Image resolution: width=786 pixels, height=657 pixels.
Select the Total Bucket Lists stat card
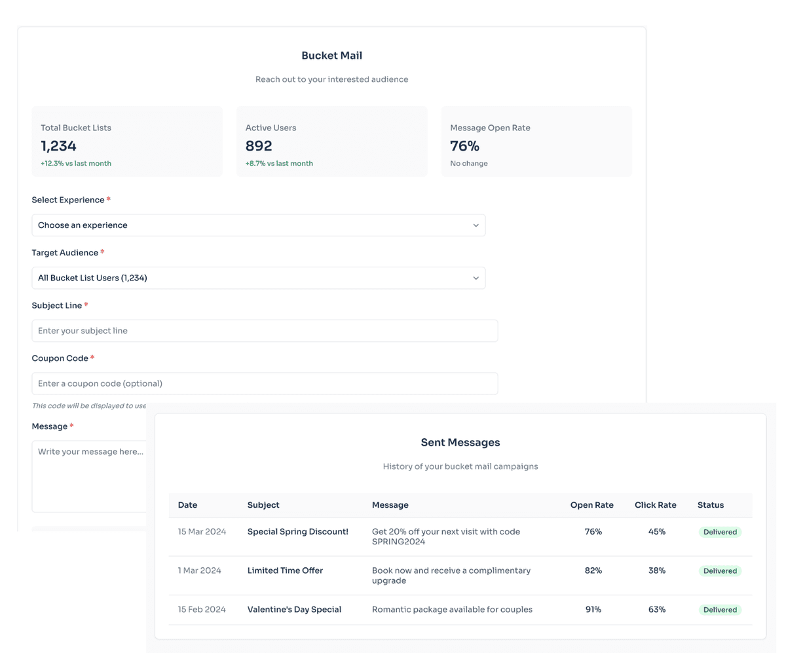coord(127,142)
